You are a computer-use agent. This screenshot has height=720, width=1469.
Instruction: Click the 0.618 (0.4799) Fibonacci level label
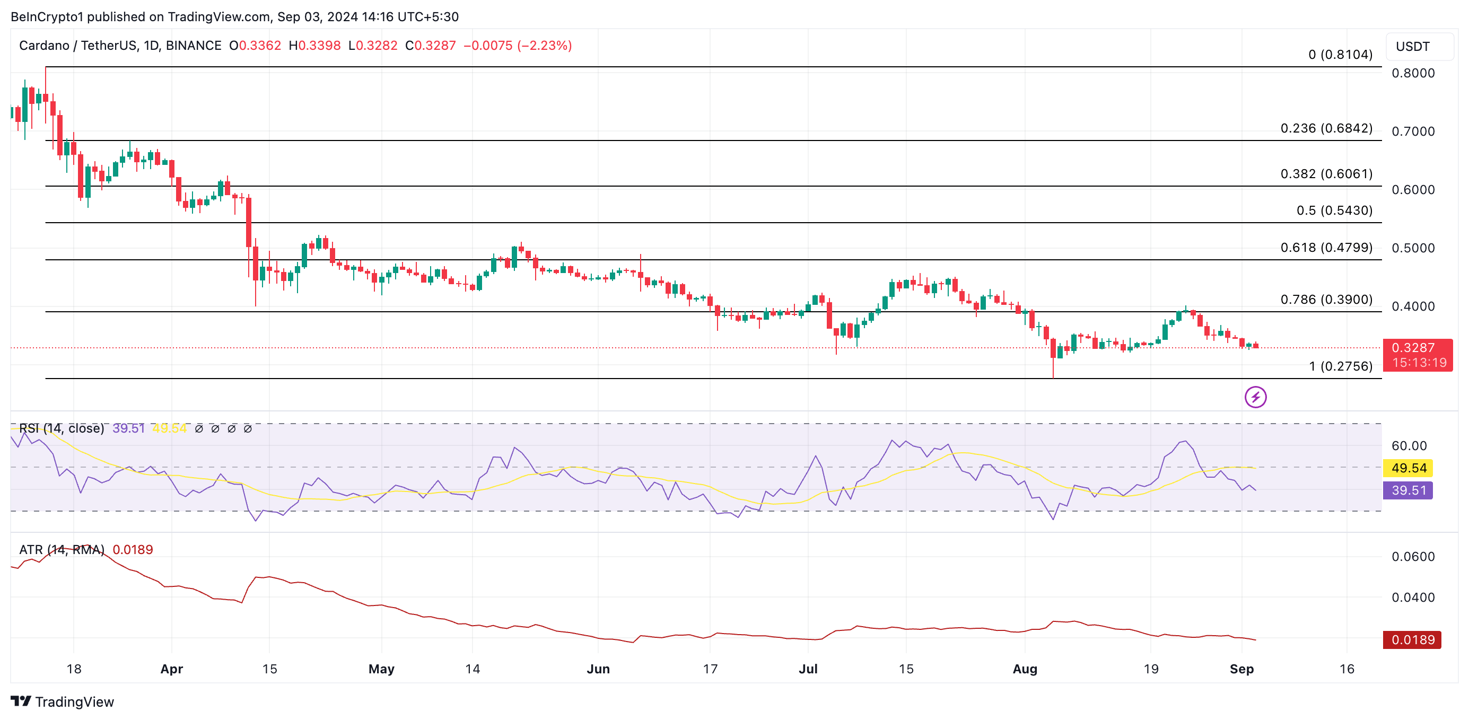[1326, 248]
